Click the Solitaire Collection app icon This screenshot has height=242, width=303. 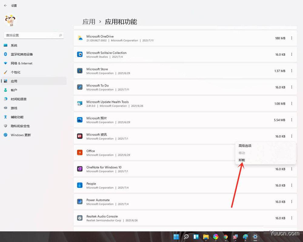tap(80, 54)
